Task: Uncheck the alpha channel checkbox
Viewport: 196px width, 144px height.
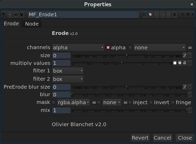Action: click(108, 48)
